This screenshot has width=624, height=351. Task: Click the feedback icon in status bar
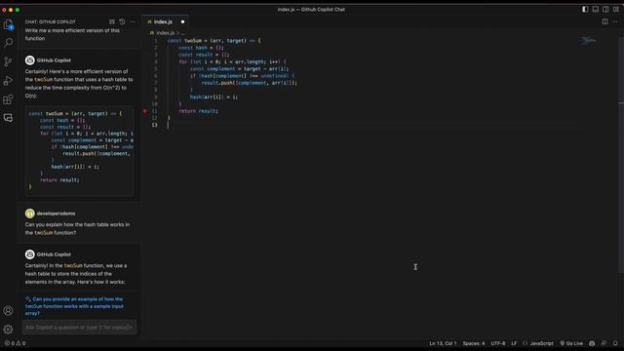click(x=604, y=343)
